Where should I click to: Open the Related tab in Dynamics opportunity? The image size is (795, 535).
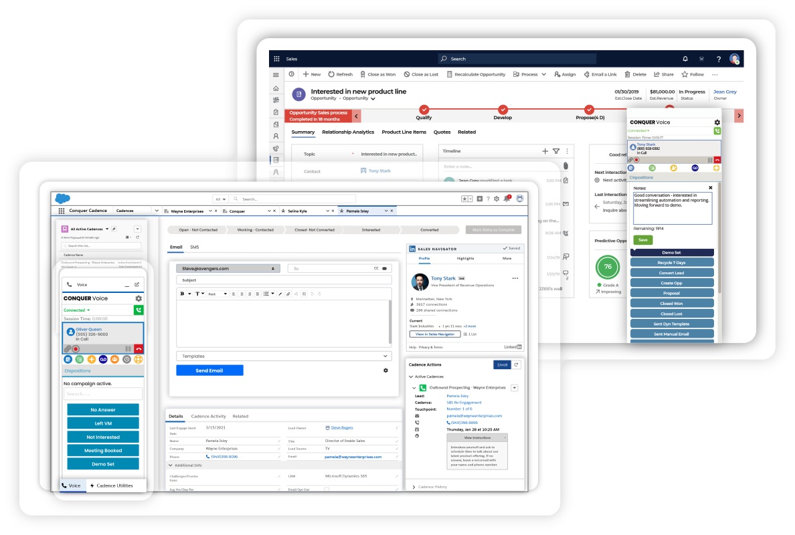(x=466, y=132)
